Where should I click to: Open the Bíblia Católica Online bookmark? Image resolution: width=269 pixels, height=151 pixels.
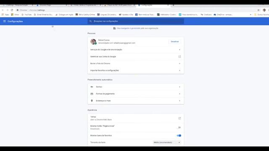tap(85, 15)
